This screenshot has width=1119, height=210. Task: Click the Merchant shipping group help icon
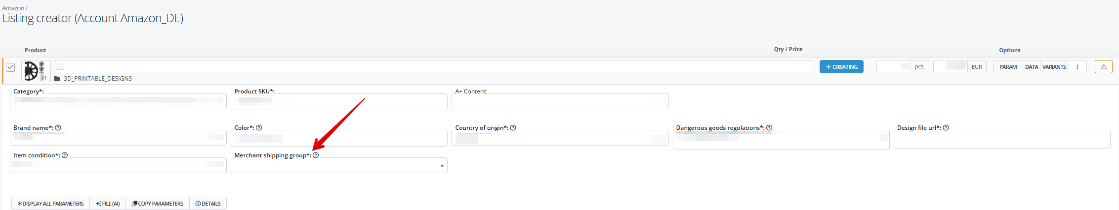tap(316, 155)
